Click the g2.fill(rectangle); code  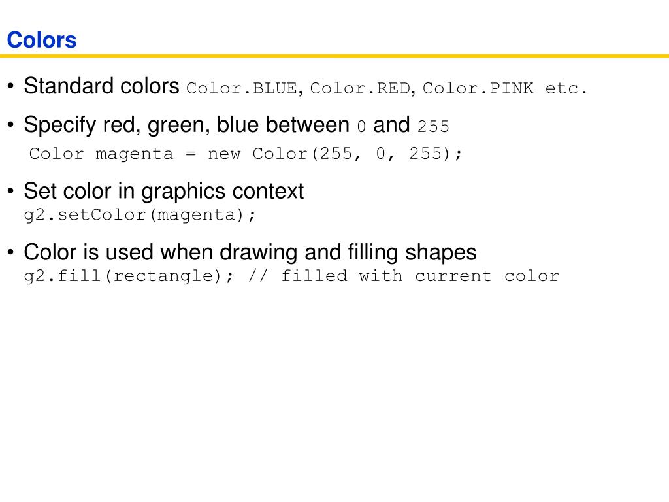tap(129, 276)
